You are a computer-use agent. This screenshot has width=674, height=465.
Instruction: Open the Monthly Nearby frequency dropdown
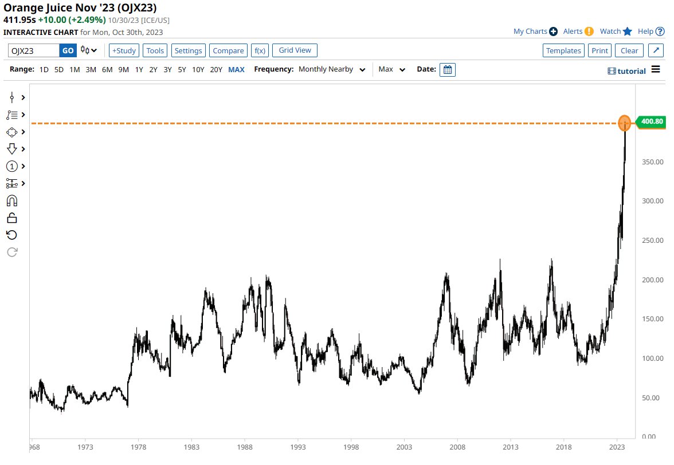pos(332,69)
